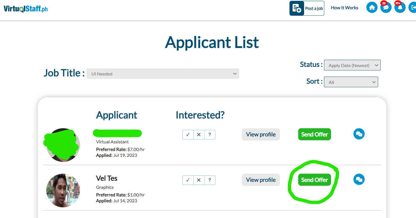The height and width of the screenshot is (218, 416).
Task: Click Applied: Jul 14, 2023 text
Action: point(117,201)
